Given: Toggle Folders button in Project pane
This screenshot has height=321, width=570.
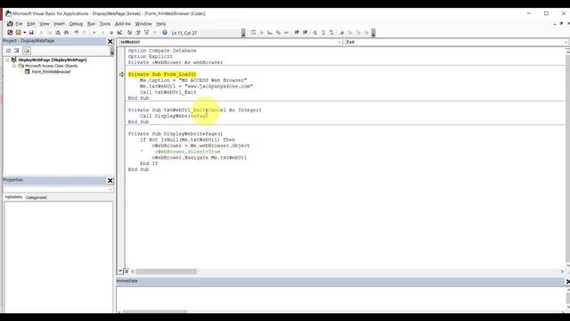Looking at the screenshot, I should coord(27,51).
